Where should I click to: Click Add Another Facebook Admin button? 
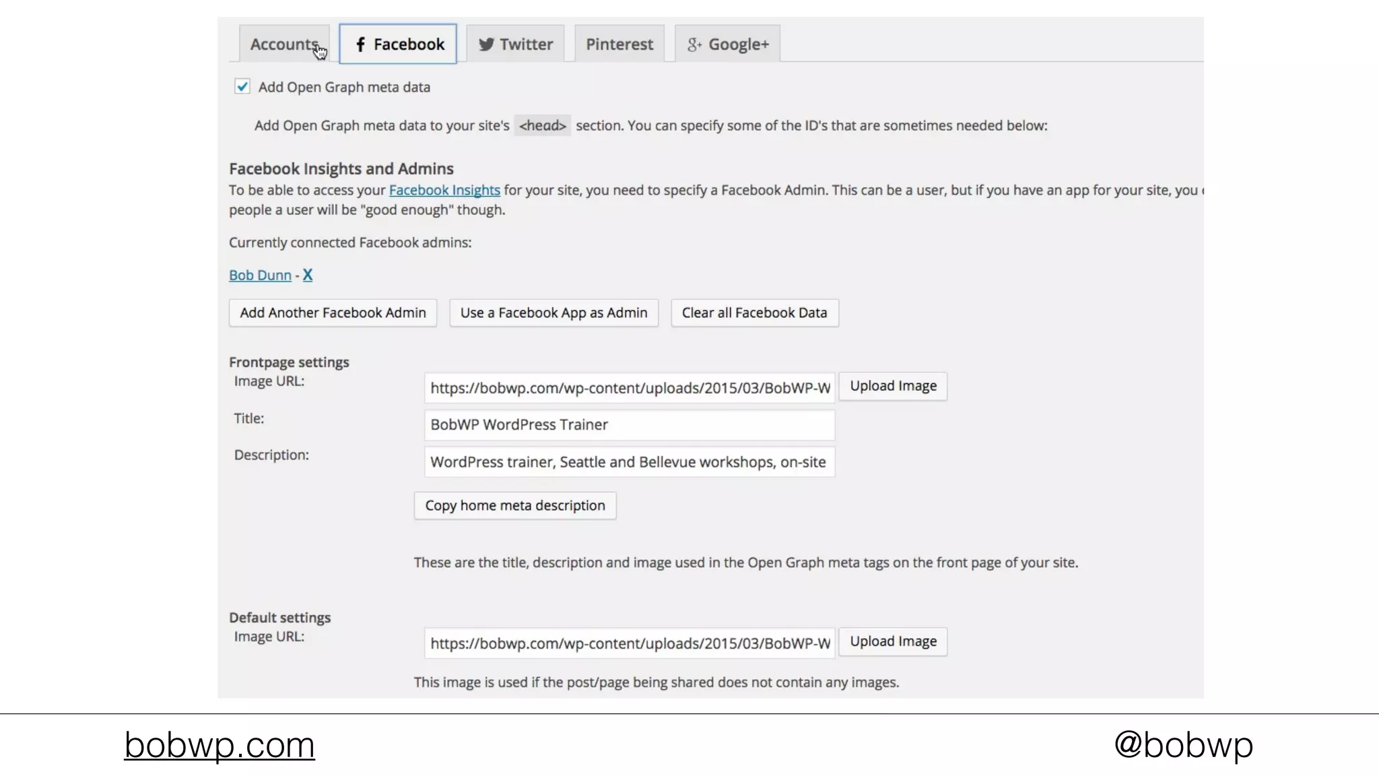(x=333, y=313)
